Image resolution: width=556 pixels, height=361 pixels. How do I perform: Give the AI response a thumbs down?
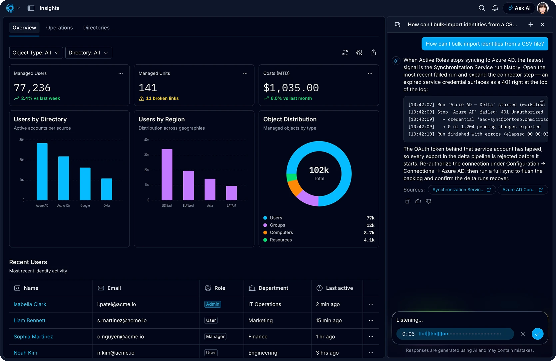coord(428,201)
